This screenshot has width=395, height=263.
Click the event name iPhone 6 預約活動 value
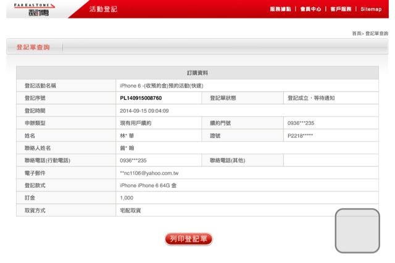(x=162, y=86)
